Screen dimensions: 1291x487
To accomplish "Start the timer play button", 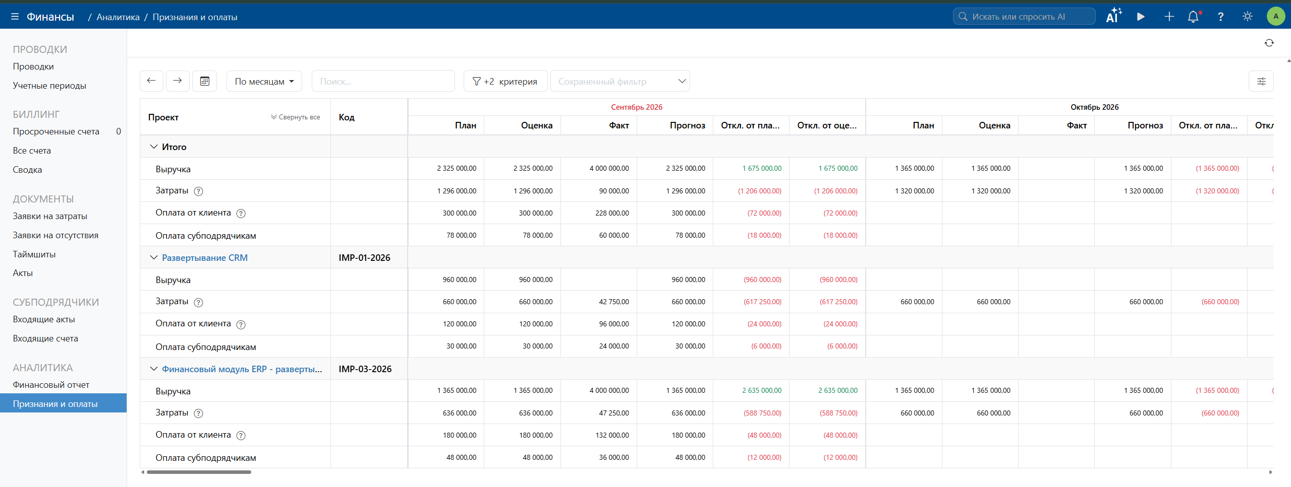I will (1141, 17).
